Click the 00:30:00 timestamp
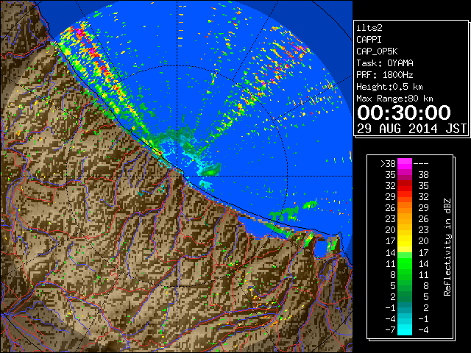 (404, 113)
